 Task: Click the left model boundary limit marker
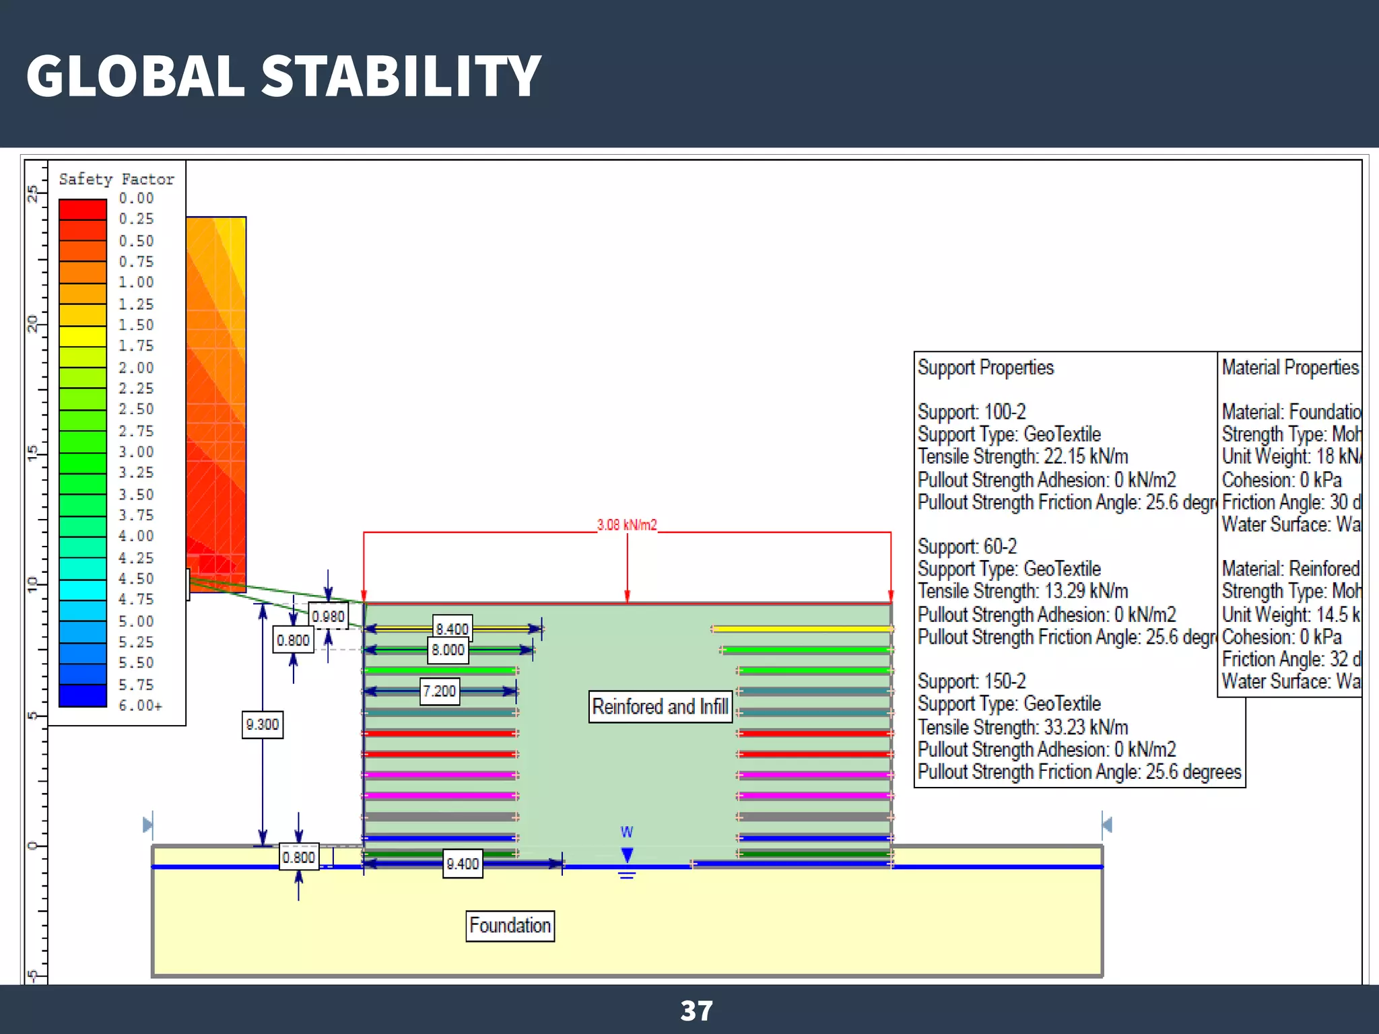pyautogui.click(x=148, y=824)
